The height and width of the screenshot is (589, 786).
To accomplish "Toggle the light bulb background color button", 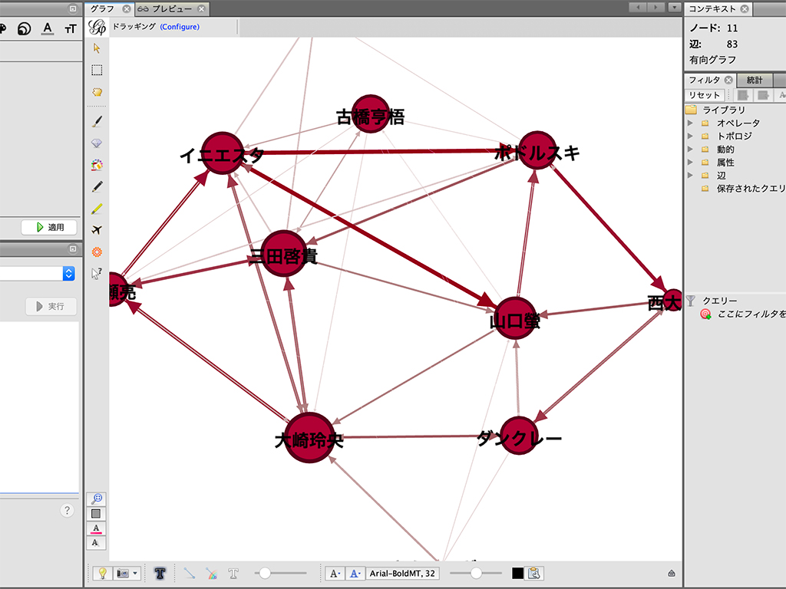I will pos(101,573).
